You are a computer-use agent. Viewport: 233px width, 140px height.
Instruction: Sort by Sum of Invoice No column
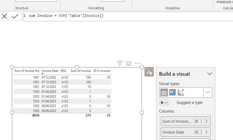tap(27, 71)
